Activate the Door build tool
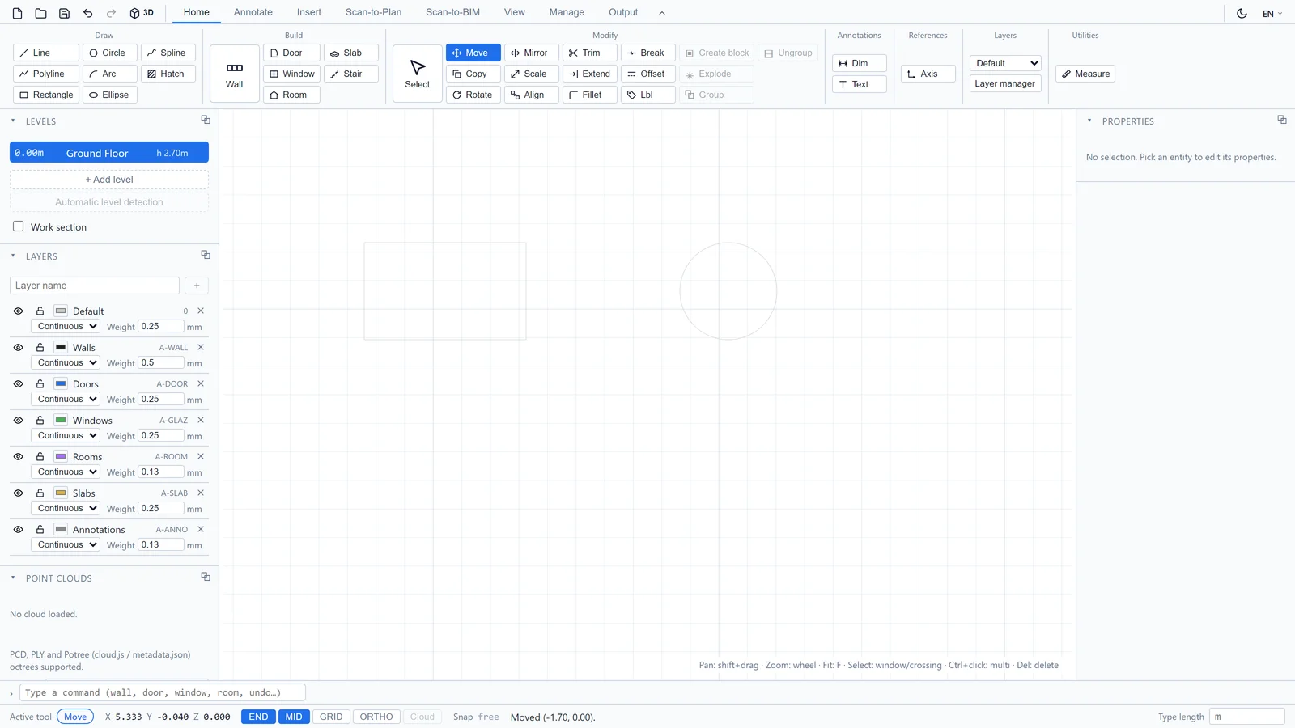Image resolution: width=1295 pixels, height=728 pixels. (x=291, y=53)
